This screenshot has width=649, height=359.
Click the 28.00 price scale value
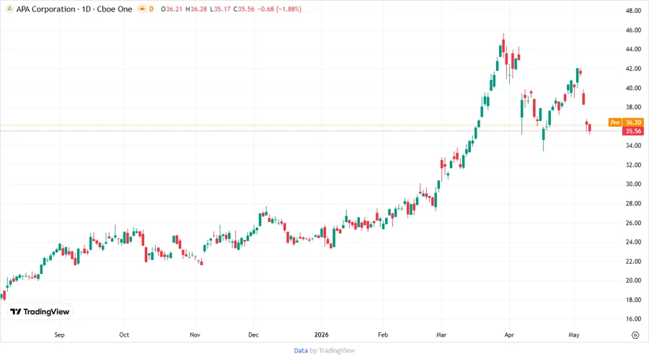(633, 203)
